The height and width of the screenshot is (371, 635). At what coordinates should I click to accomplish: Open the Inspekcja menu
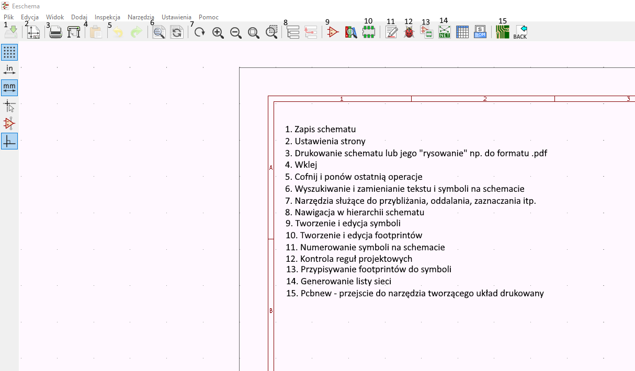pyautogui.click(x=107, y=17)
